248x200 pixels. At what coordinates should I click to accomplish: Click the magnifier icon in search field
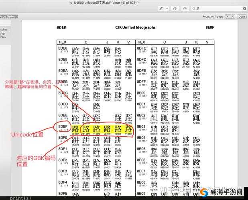tap(193, 8)
